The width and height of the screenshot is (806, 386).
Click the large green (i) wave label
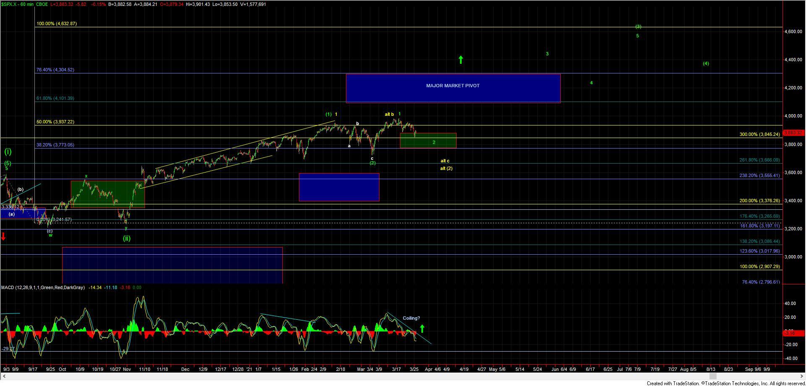[x=8, y=151]
